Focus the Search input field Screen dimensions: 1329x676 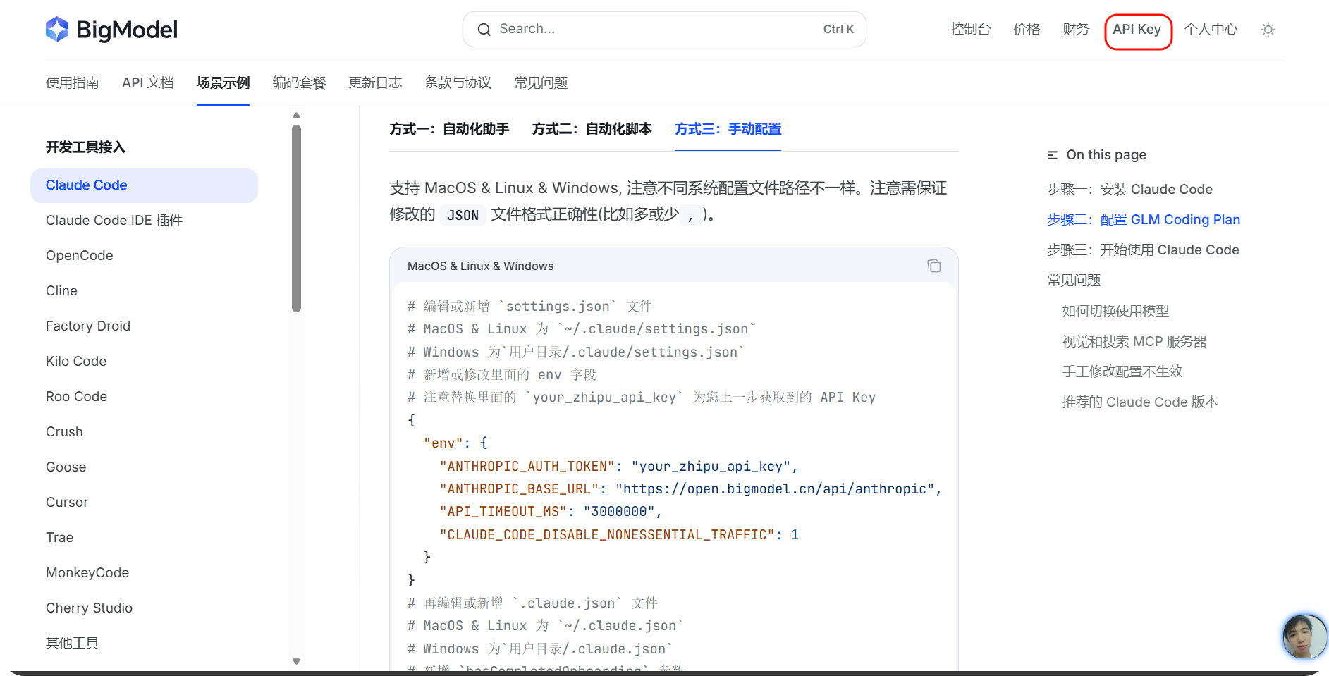(x=664, y=30)
